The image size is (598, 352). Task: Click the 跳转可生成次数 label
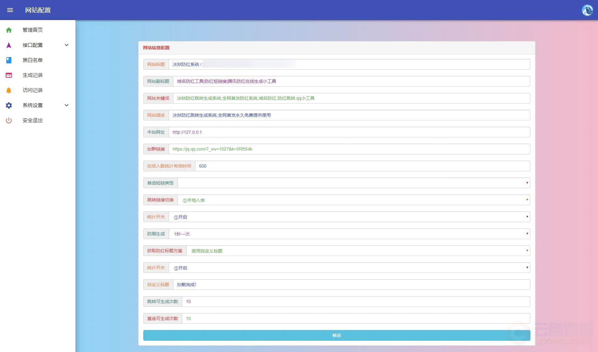tap(162, 301)
